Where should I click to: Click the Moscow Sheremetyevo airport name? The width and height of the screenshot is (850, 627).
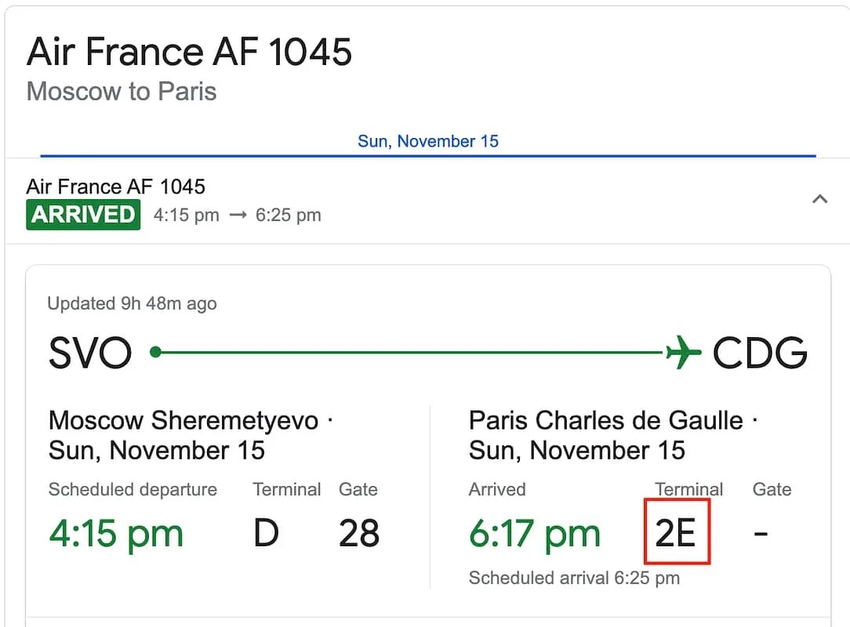[183, 421]
